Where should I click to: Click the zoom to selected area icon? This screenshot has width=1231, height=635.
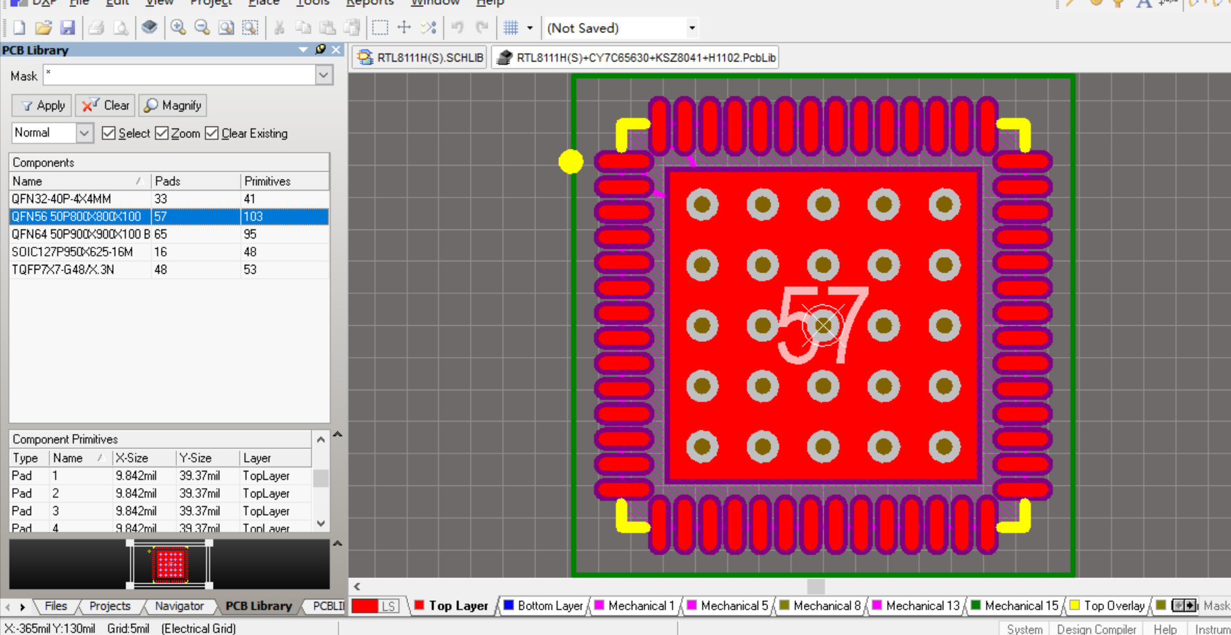[x=250, y=28]
